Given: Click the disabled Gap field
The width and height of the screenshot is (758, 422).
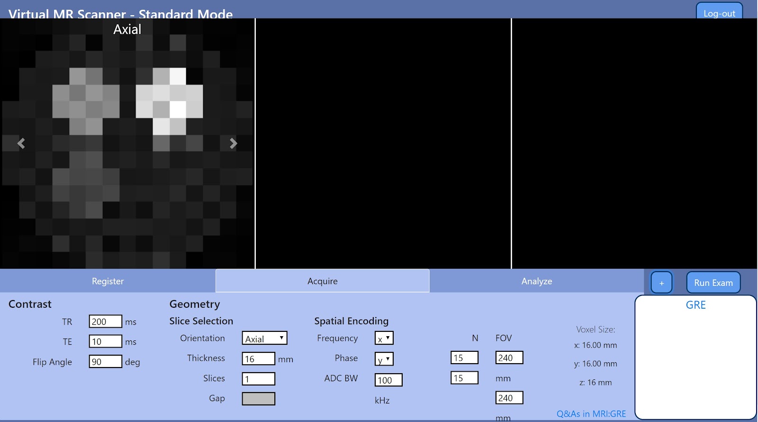Looking at the screenshot, I should pyautogui.click(x=259, y=399).
